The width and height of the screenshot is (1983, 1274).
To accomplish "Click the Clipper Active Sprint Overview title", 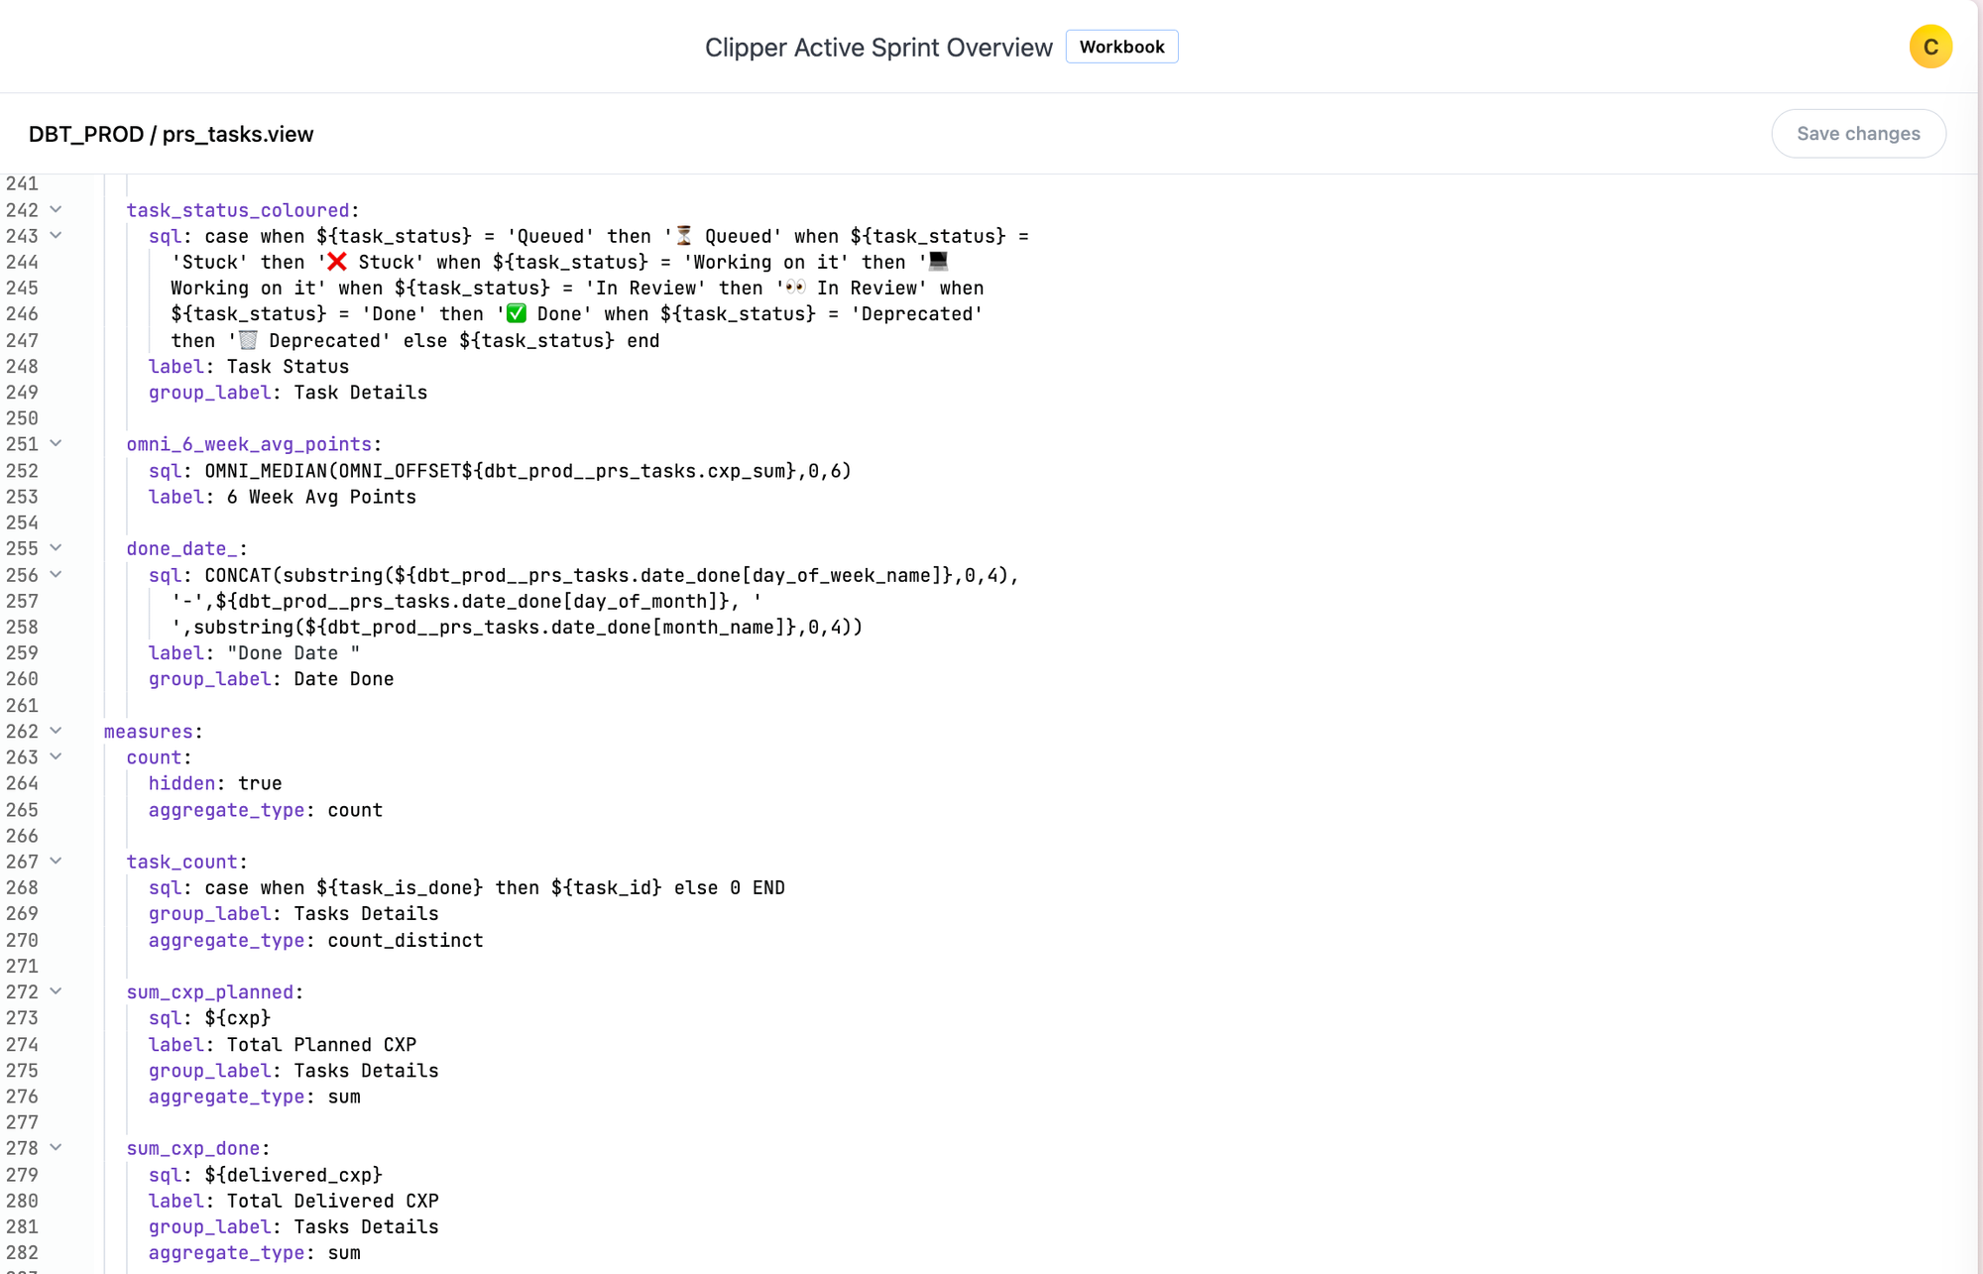I will click(877, 48).
